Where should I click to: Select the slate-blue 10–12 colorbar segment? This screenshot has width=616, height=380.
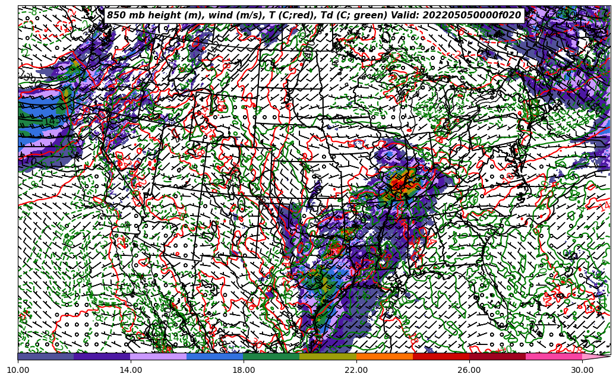coord(46,356)
